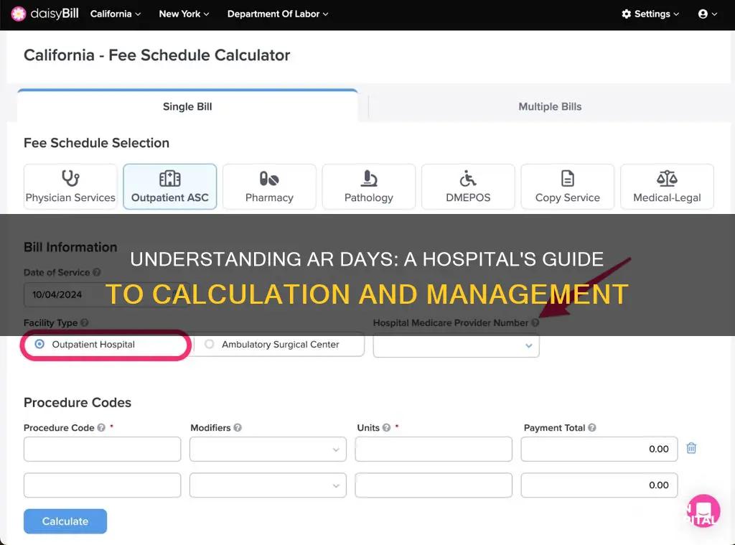This screenshot has width=735, height=545.
Task: Click the Facility Type help icon
Action: [85, 322]
